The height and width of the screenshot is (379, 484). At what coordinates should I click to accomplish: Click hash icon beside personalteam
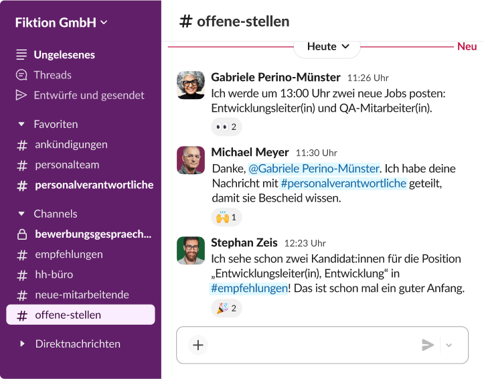point(22,165)
